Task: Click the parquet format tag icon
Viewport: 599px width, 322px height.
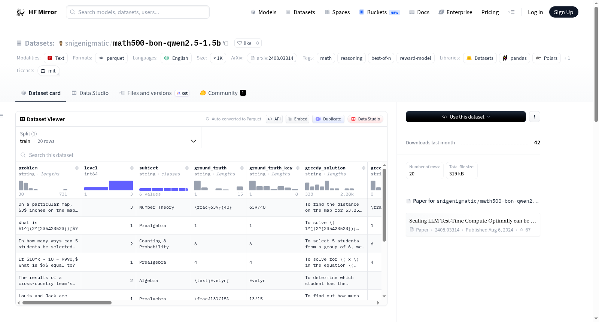Action: (101, 58)
